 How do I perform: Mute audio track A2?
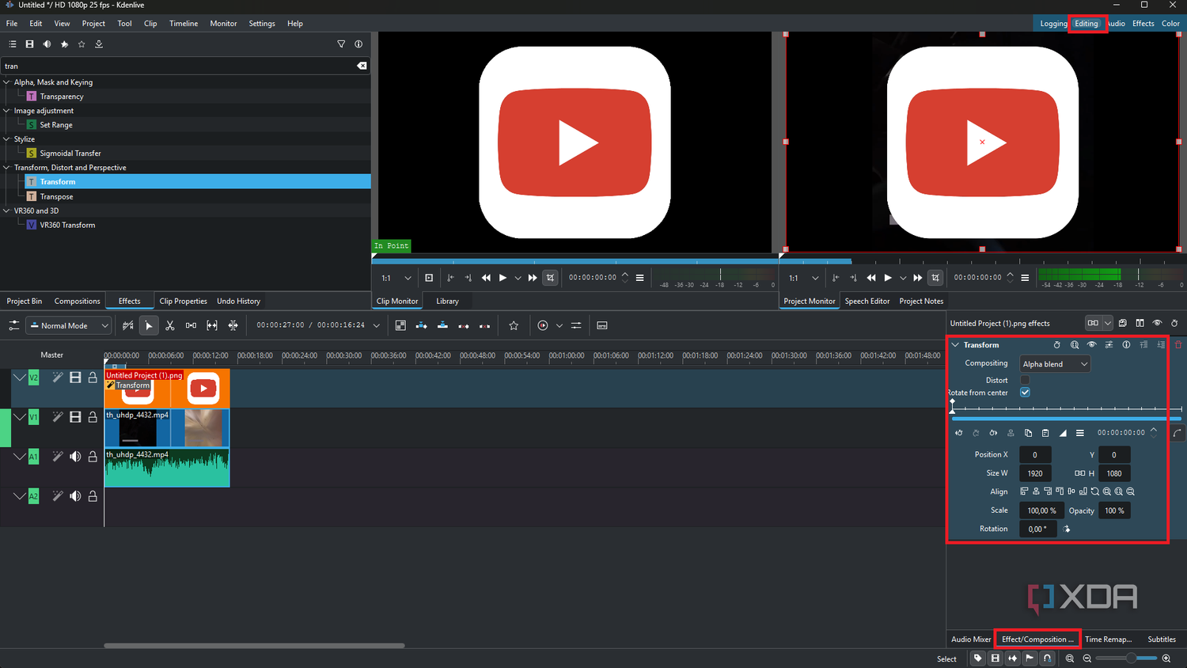coord(75,496)
